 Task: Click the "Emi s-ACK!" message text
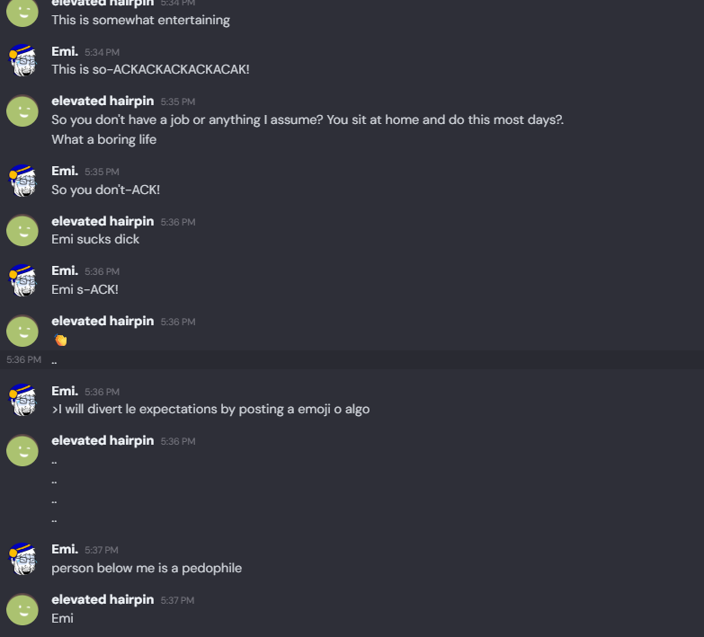(85, 289)
